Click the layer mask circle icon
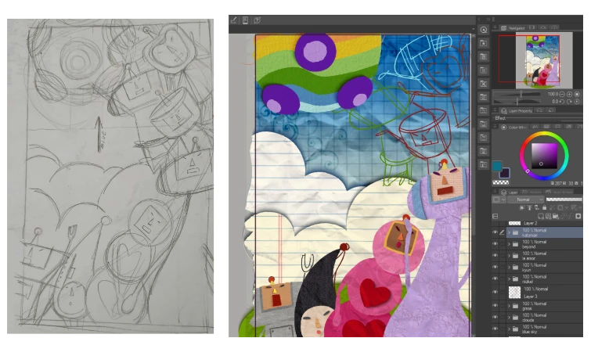598x356 pixels. pos(578,216)
